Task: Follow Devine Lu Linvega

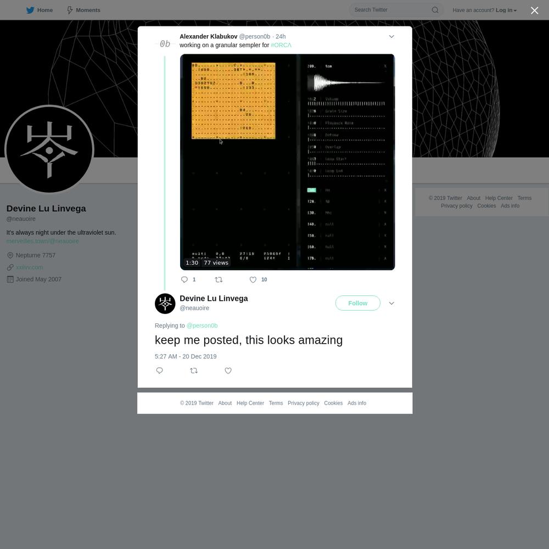Action: pyautogui.click(x=357, y=303)
